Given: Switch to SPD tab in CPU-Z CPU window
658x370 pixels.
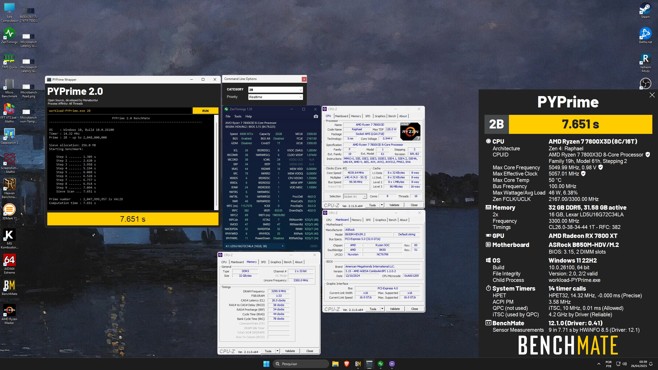Looking at the screenshot, I should 368,116.
